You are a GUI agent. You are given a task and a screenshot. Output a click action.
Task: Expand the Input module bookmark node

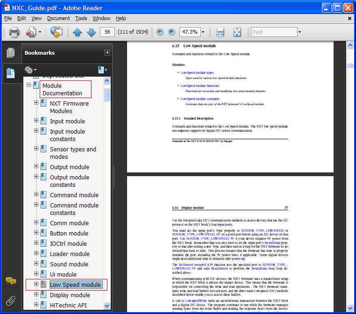[x=36, y=121]
